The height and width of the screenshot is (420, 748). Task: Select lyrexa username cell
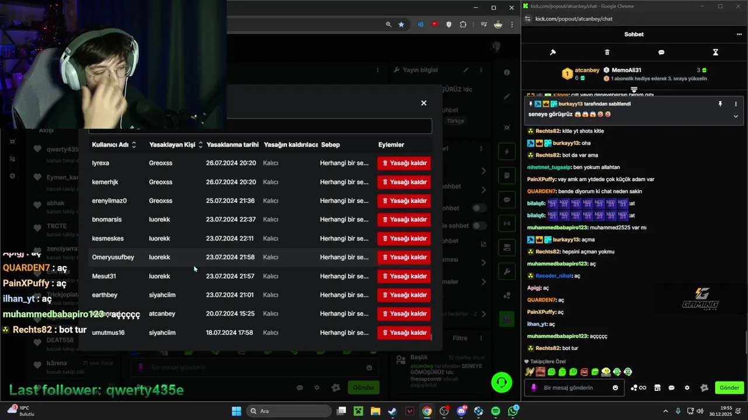point(101,163)
